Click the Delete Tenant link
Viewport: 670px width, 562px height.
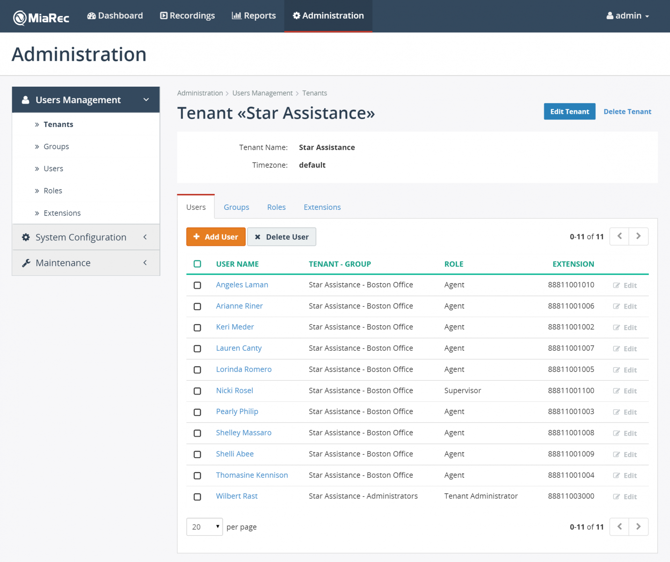click(x=627, y=111)
